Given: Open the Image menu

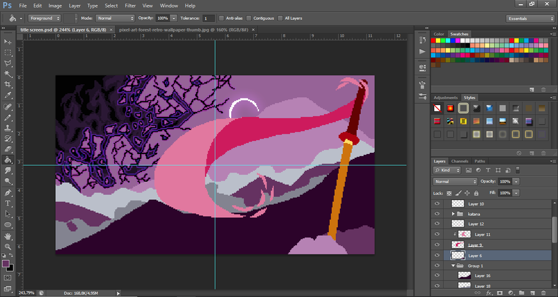Looking at the screenshot, I should click(x=55, y=6).
